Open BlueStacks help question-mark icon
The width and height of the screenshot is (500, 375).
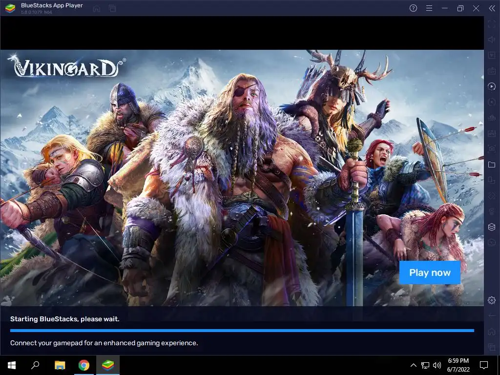tap(413, 8)
